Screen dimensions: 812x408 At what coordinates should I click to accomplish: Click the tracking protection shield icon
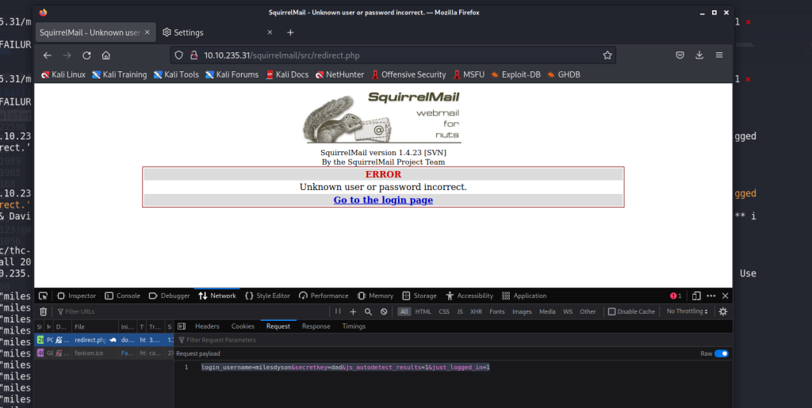pyautogui.click(x=178, y=55)
